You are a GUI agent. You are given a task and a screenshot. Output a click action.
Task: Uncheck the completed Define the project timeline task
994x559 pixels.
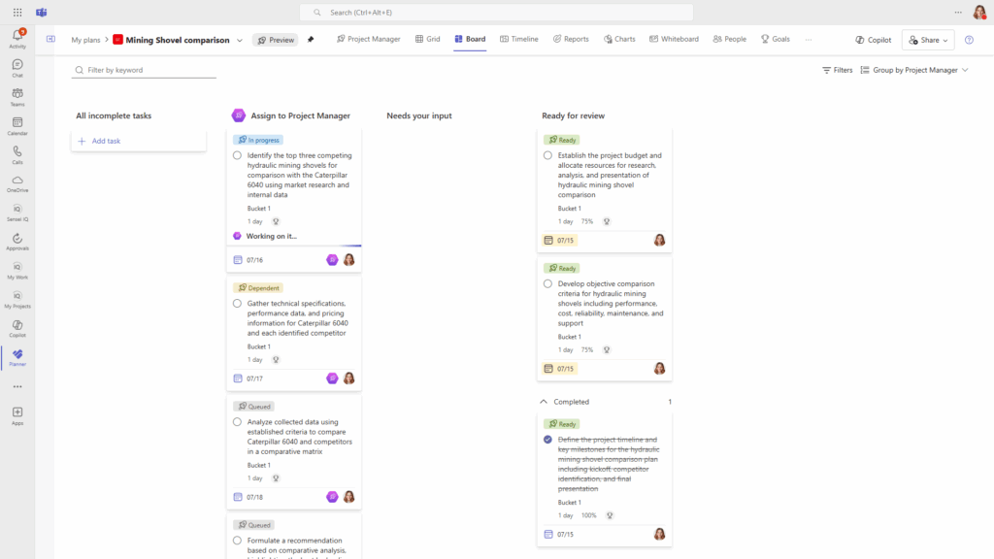click(x=547, y=440)
